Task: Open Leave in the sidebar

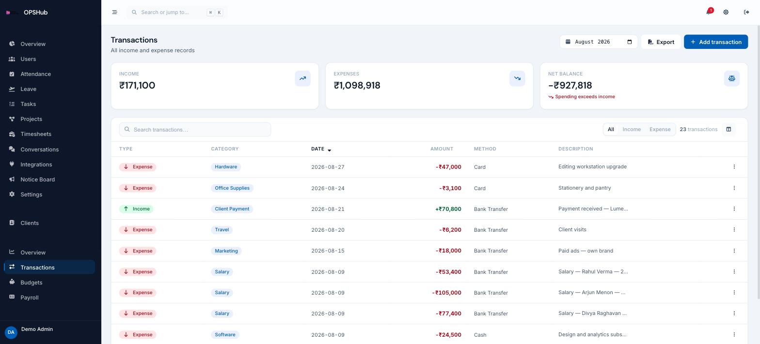Action: pyautogui.click(x=49, y=89)
